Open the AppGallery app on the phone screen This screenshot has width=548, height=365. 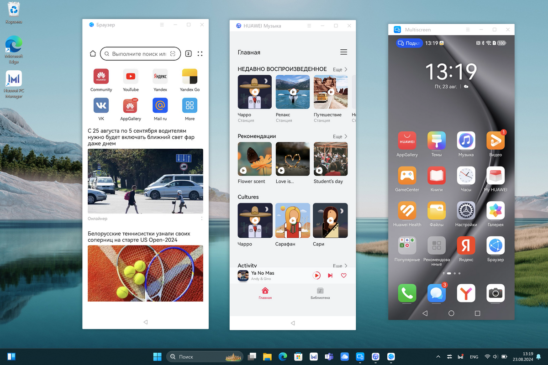(x=407, y=141)
